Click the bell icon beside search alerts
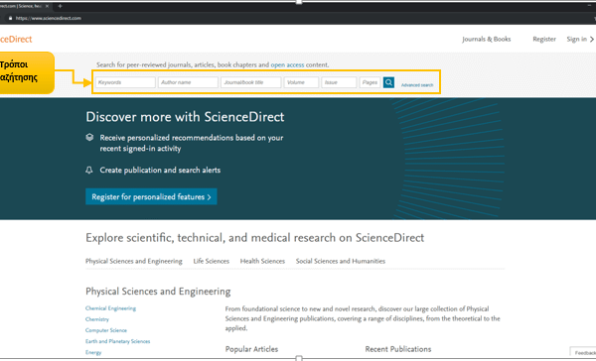This screenshot has height=361, width=596. point(89,170)
